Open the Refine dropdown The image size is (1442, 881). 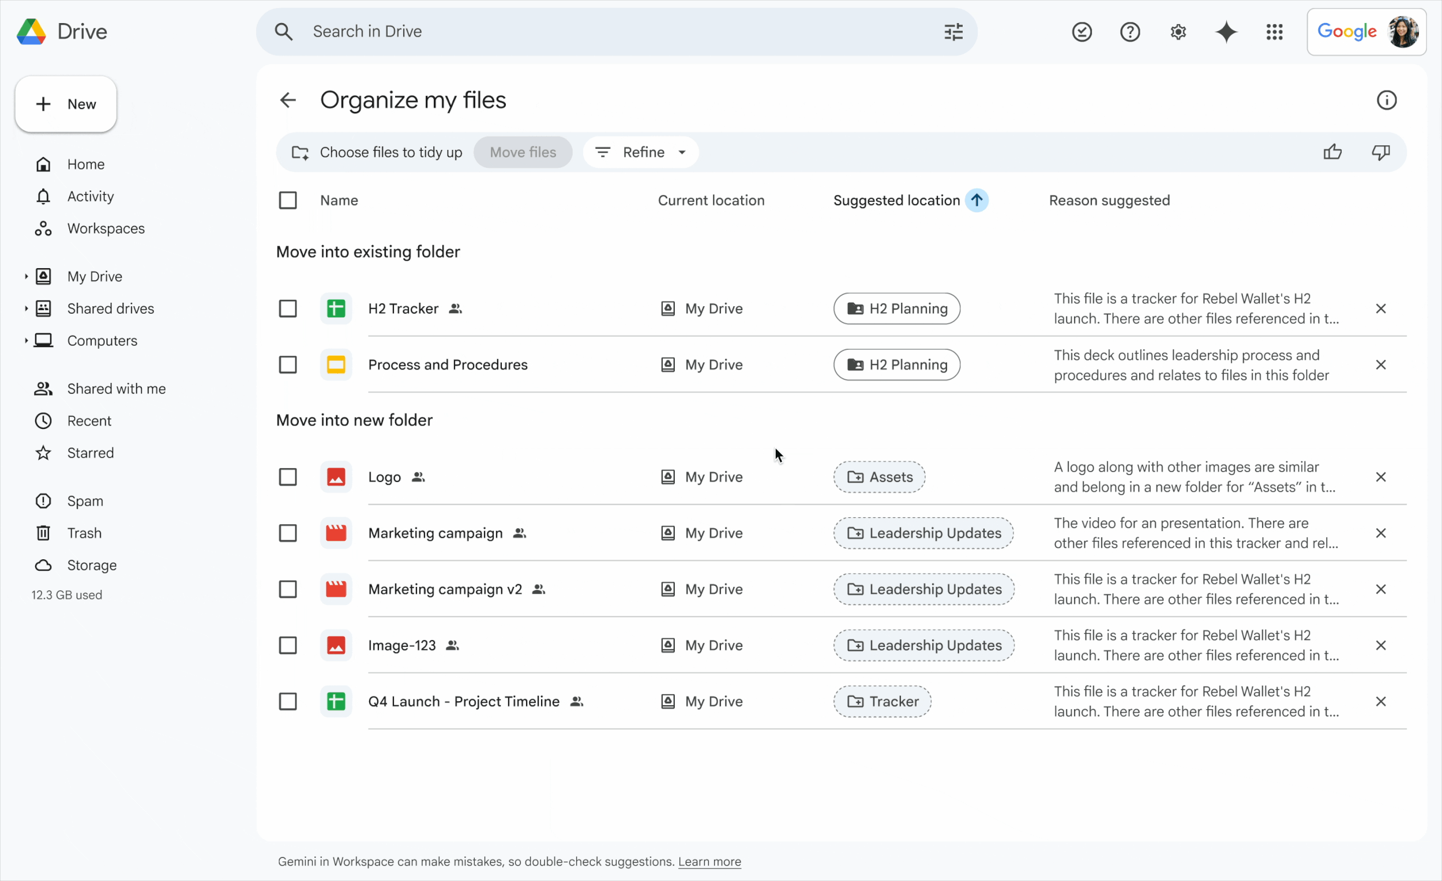tap(640, 152)
